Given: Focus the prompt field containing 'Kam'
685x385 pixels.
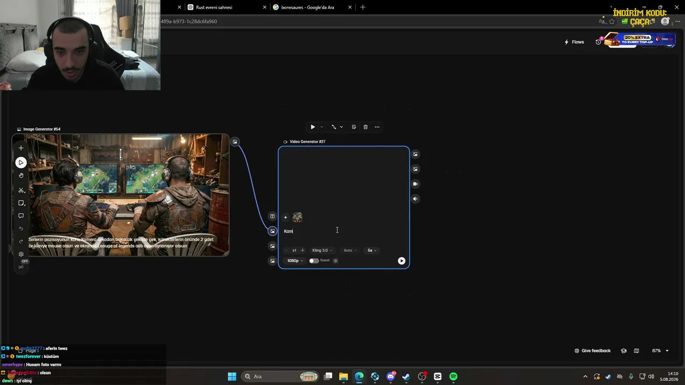Looking at the screenshot, I should coord(342,232).
